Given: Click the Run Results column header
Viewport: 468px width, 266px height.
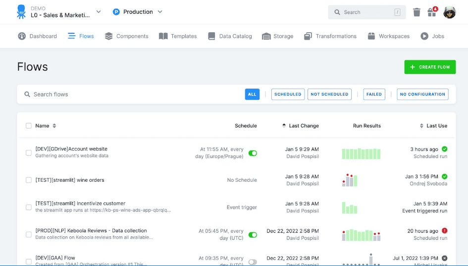Looking at the screenshot, I should pos(367,126).
